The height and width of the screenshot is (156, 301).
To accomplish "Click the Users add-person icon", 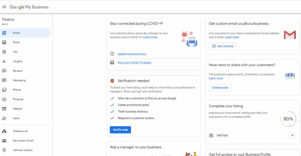I will tap(4, 118).
